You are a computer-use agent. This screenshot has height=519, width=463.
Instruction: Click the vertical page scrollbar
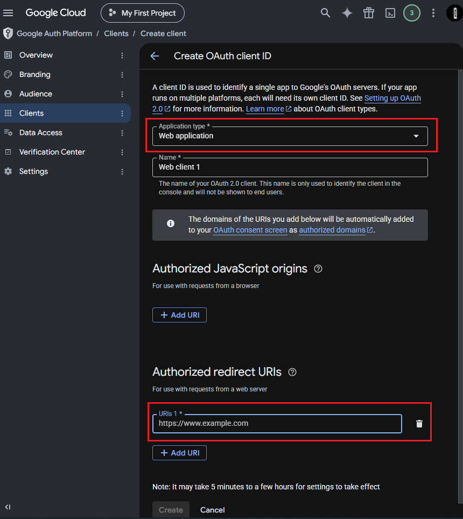pos(460,286)
